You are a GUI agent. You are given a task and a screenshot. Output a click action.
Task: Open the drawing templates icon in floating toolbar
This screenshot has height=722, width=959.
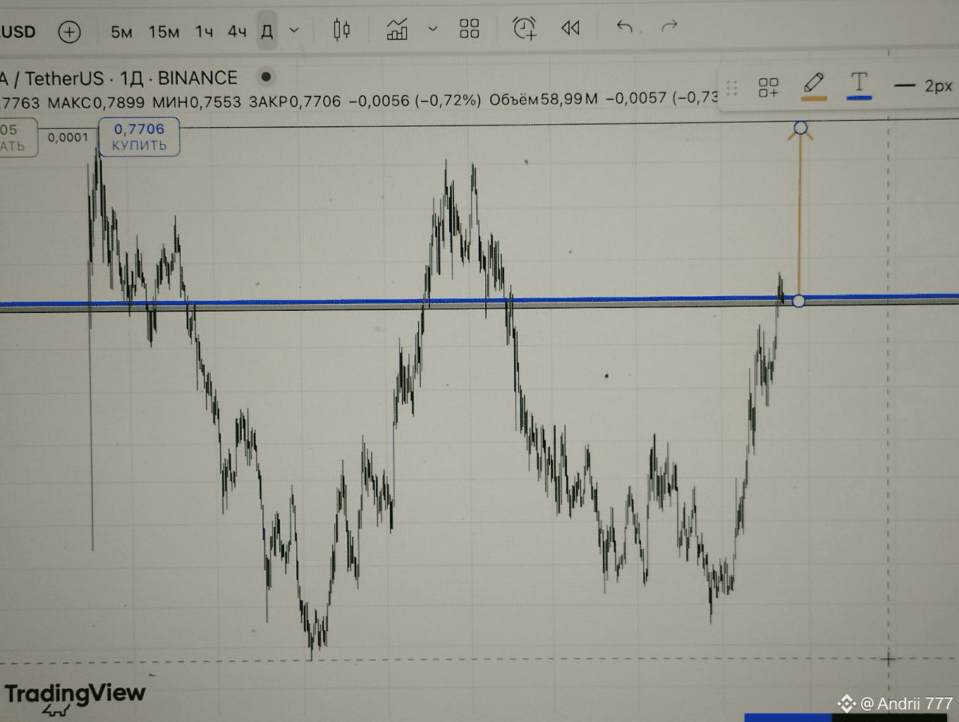(769, 87)
